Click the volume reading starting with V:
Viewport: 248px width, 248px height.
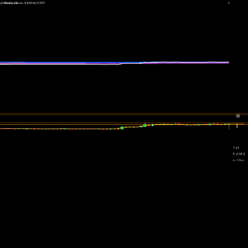(x=239, y=154)
